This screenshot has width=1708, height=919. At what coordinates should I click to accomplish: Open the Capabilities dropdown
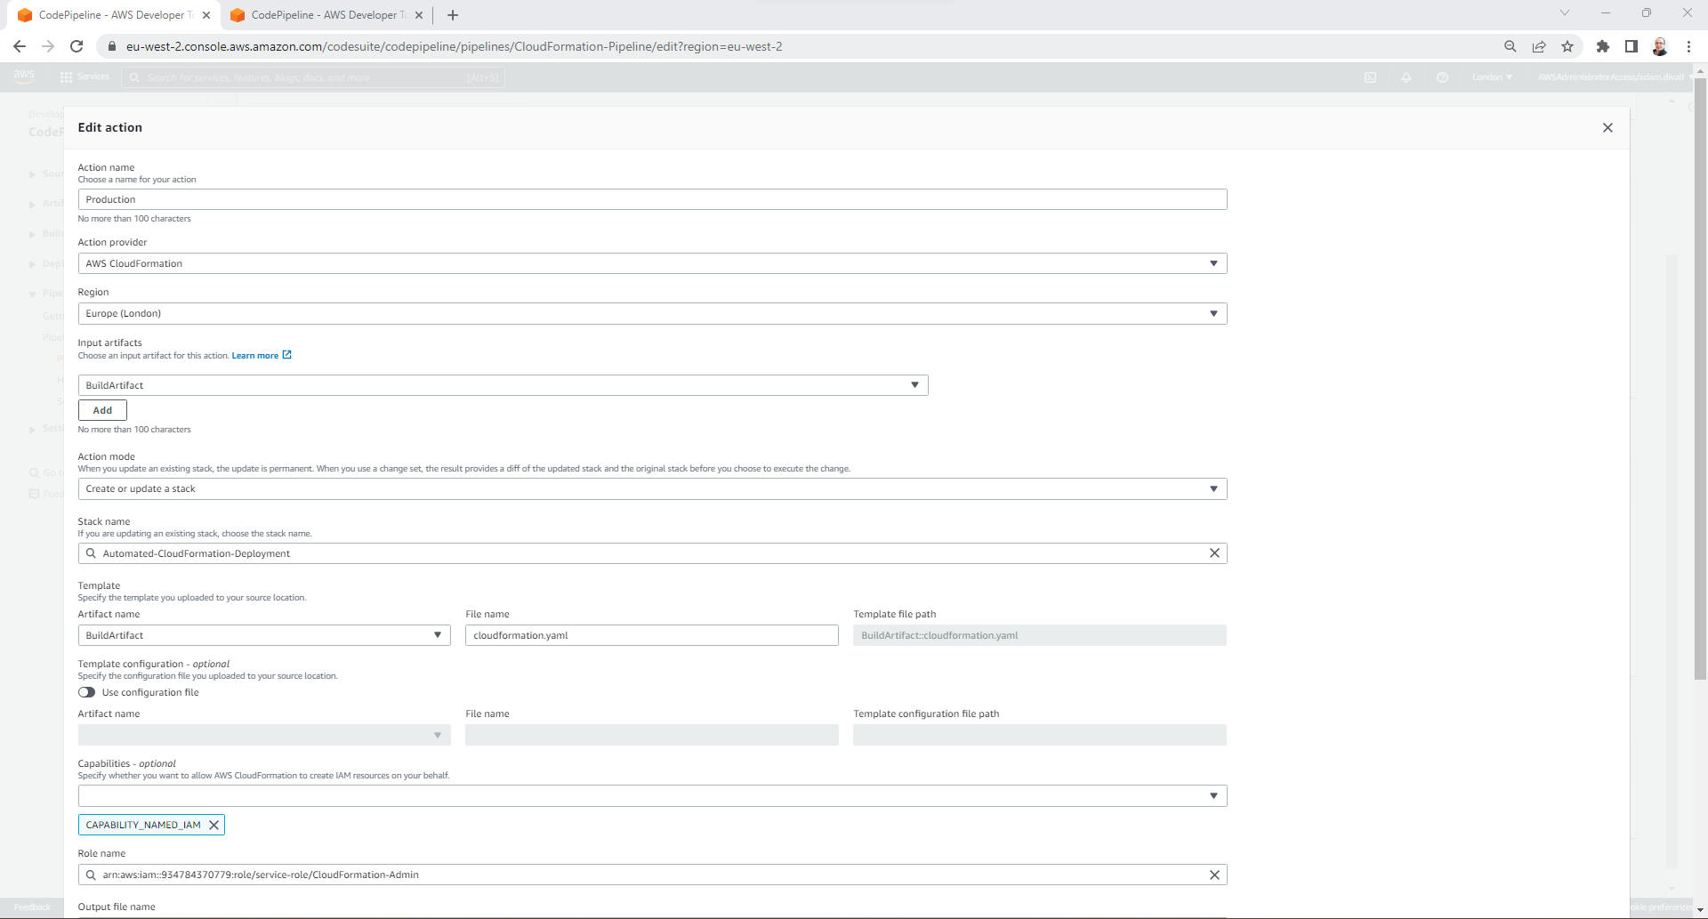click(652, 795)
